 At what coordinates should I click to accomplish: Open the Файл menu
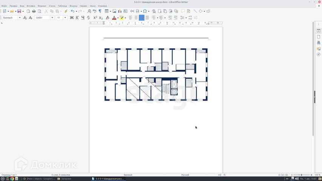(x=4, y=6)
